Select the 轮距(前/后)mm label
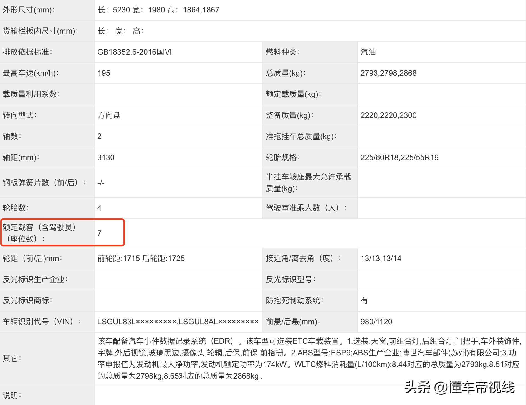 tap(32, 259)
